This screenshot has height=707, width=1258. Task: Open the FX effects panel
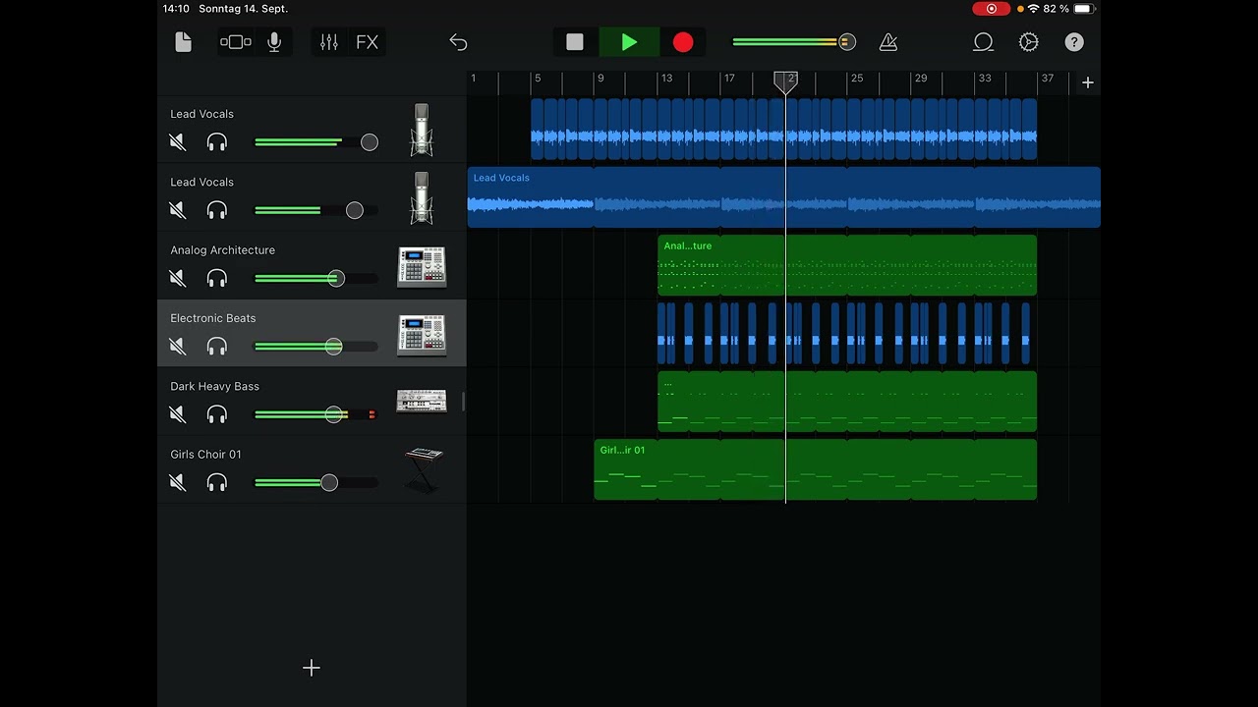point(367,42)
